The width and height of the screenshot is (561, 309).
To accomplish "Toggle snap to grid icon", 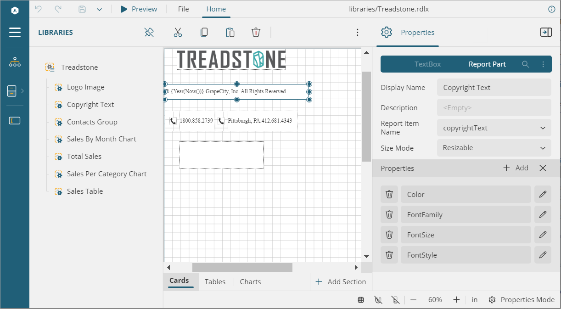I will [378, 300].
